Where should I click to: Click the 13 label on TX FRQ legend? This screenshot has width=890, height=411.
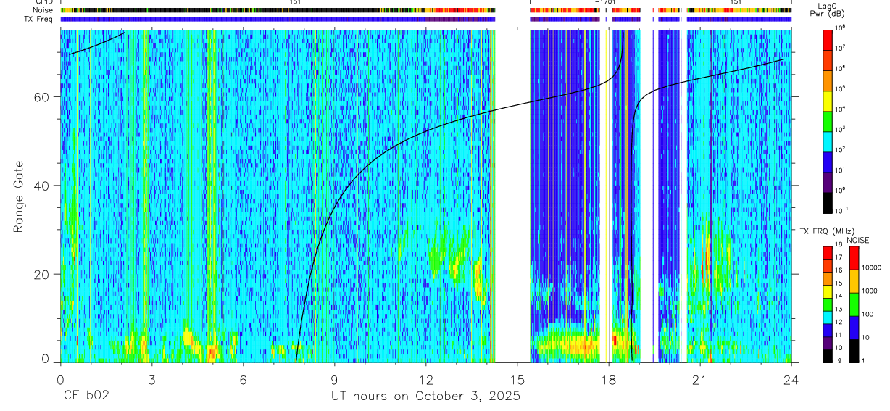tap(839, 310)
